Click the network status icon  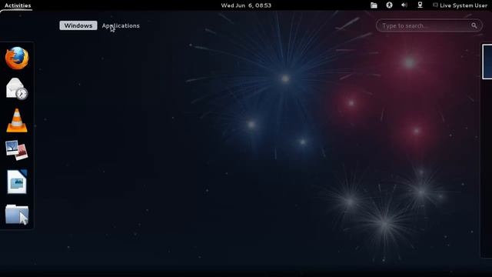420,5
